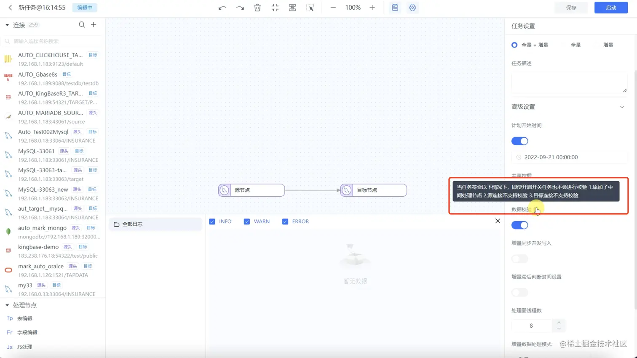This screenshot has height=358, width=637.
Task: Zoom out with the minus icon
Action: [x=333, y=8]
